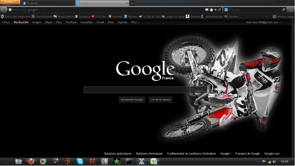295x166 pixels.
Task: Click the Google France logo
Action: (x=145, y=71)
